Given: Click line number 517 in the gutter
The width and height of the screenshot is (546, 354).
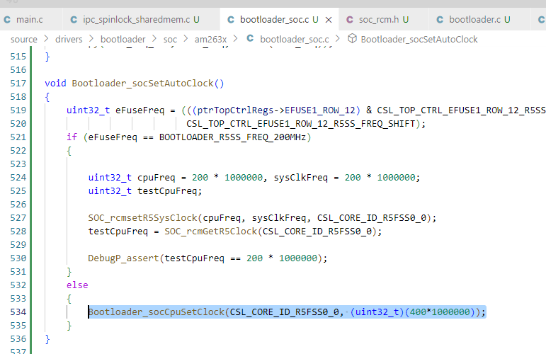Looking at the screenshot, I should coord(18,84).
